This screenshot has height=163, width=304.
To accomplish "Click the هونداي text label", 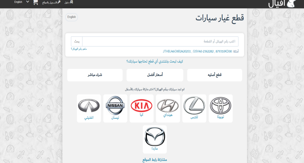I will click(168, 115).
